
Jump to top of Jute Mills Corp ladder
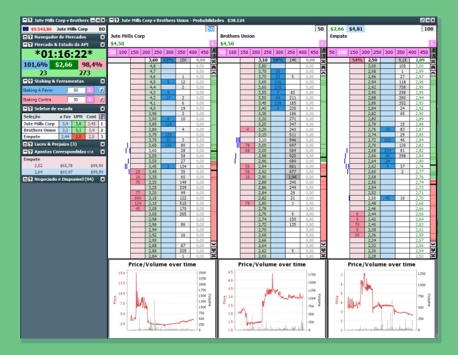[213, 62]
